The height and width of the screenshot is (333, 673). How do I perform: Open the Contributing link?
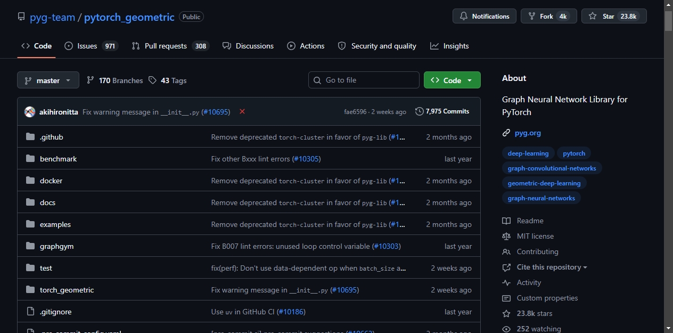pos(537,251)
